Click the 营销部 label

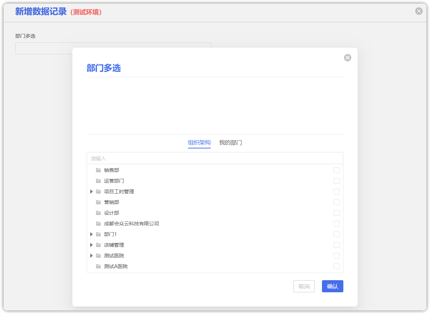coord(112,202)
